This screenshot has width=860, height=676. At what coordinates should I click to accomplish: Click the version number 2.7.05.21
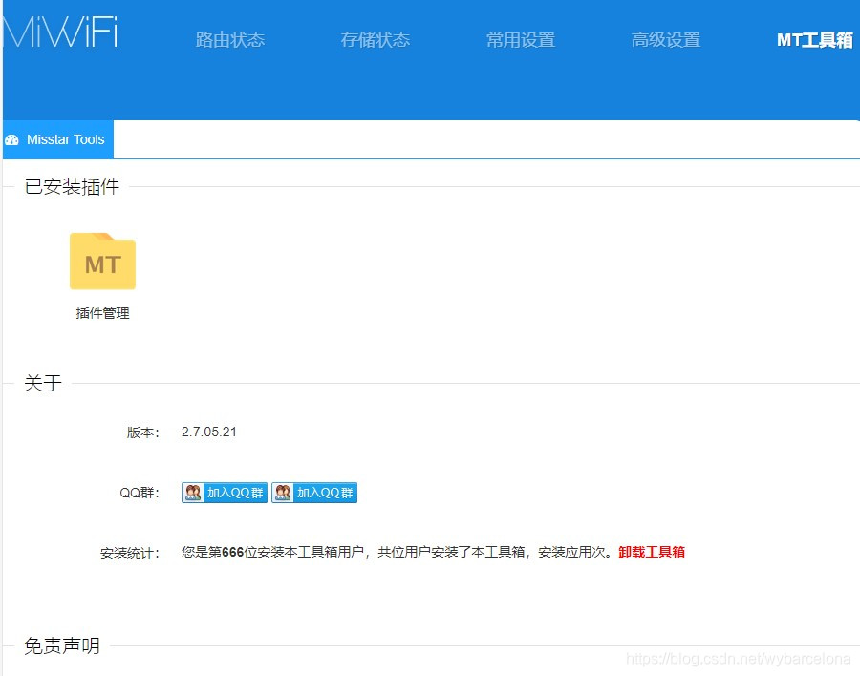tap(209, 432)
